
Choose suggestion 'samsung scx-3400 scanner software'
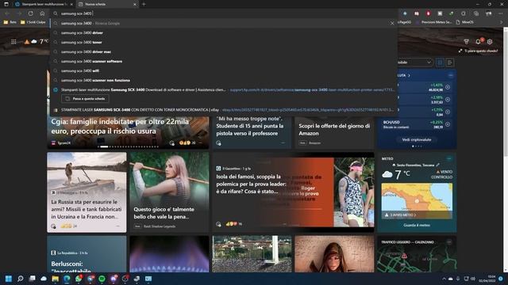tap(224, 61)
